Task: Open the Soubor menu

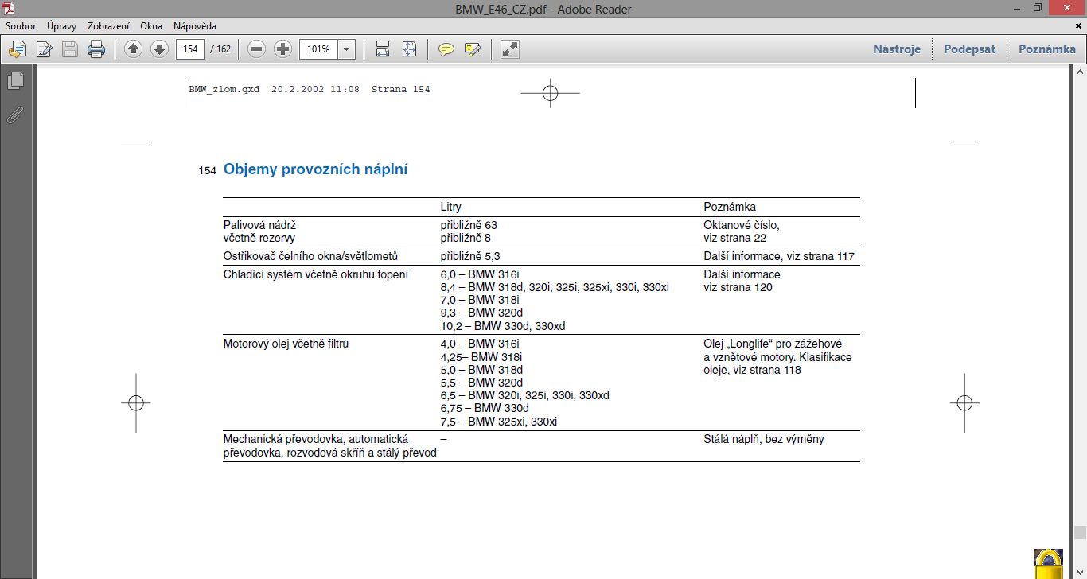Action: [21, 26]
